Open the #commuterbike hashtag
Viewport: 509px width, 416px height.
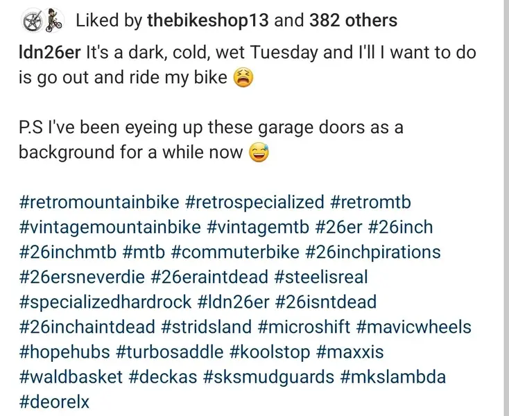pyautogui.click(x=234, y=252)
